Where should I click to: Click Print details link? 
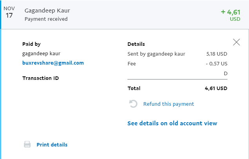[x=52, y=145]
